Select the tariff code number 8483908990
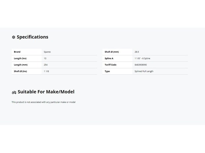The width and height of the screenshot is (205, 153). (141, 65)
